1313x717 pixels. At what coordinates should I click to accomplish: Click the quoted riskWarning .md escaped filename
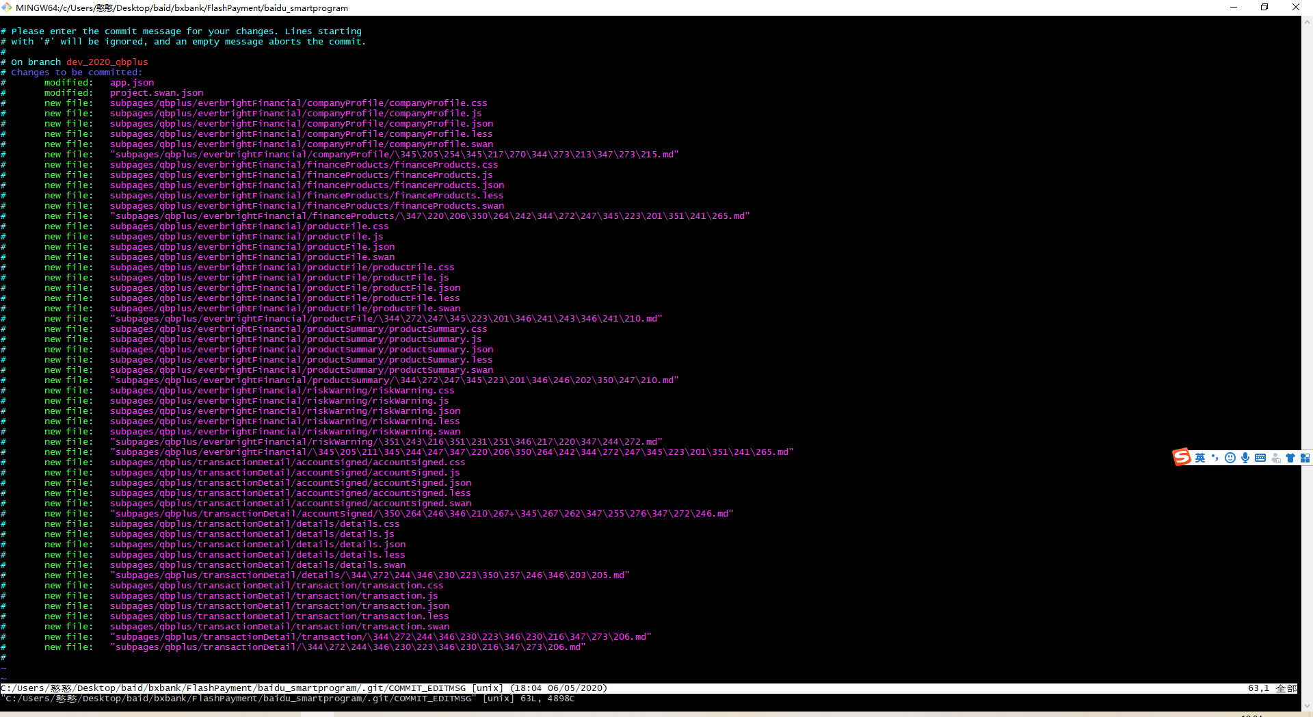386,442
